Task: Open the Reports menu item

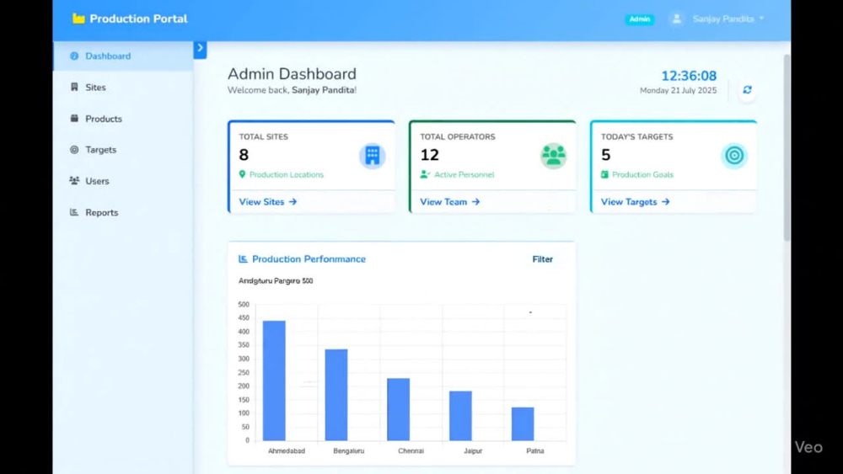Action: [124, 212]
